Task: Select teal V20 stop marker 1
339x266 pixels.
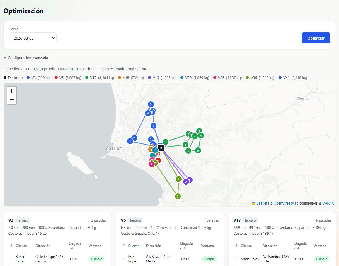Action: pos(155,150)
